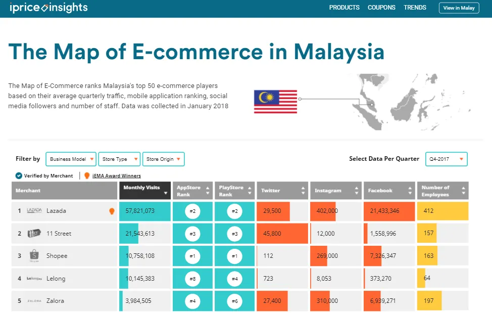Click the Merchant column header

[x=64, y=190]
